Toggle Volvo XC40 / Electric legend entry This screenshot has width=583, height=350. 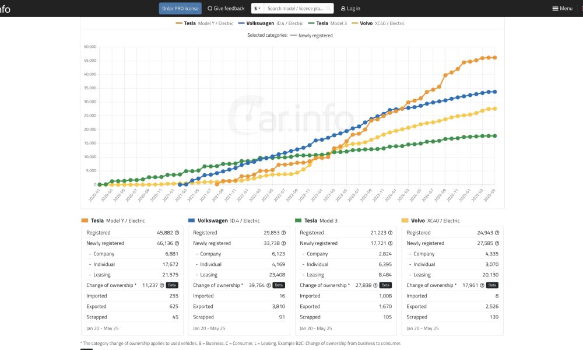click(378, 23)
